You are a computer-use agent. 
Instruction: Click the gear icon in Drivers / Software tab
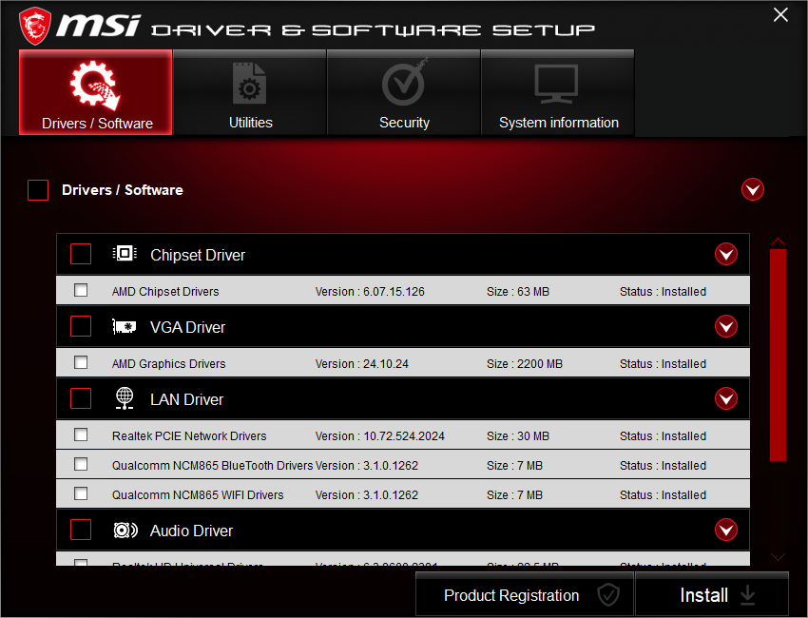coord(95,86)
